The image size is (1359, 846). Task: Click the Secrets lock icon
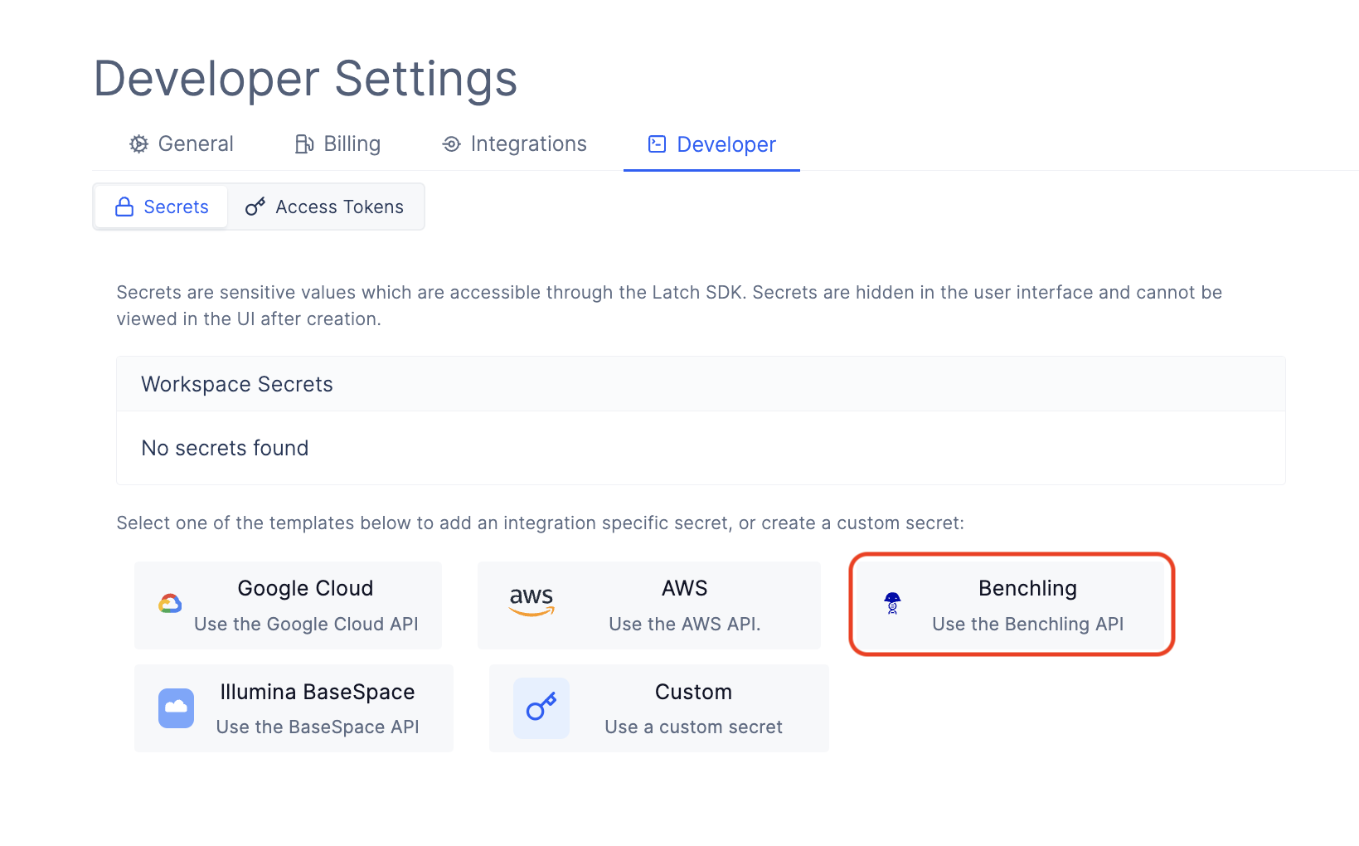pyautogui.click(x=124, y=207)
